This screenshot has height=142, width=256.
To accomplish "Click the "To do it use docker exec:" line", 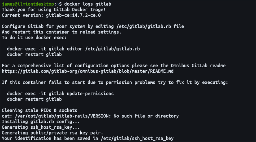I will tap(34, 38).
